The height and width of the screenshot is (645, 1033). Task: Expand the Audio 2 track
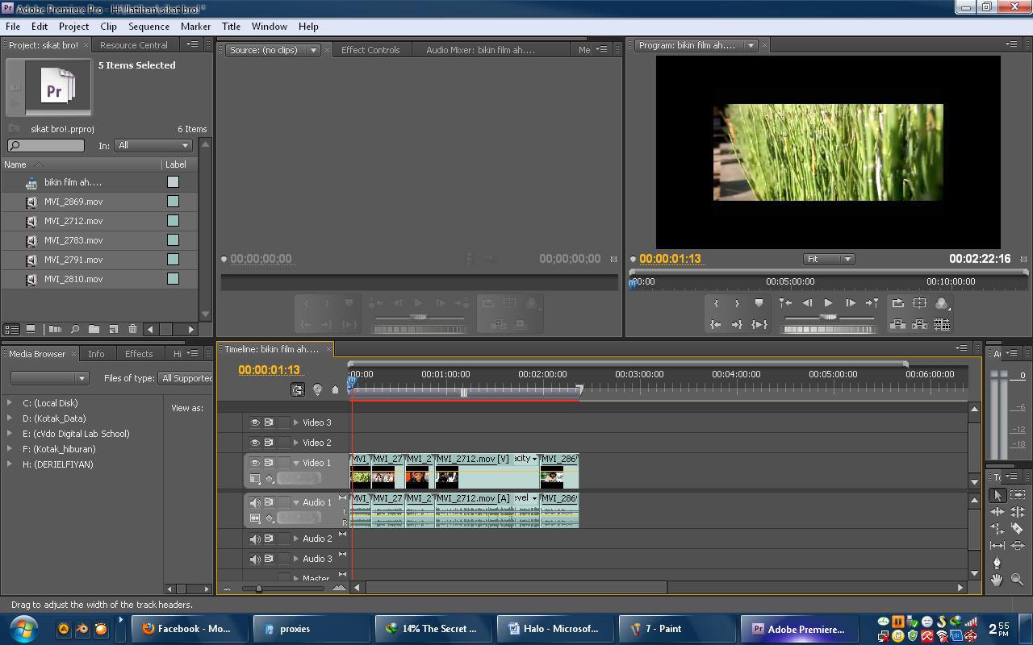296,539
